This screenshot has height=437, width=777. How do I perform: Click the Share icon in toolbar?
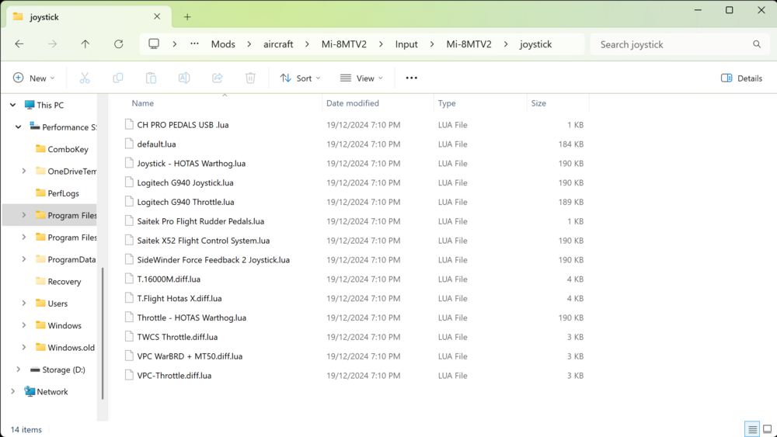(218, 78)
